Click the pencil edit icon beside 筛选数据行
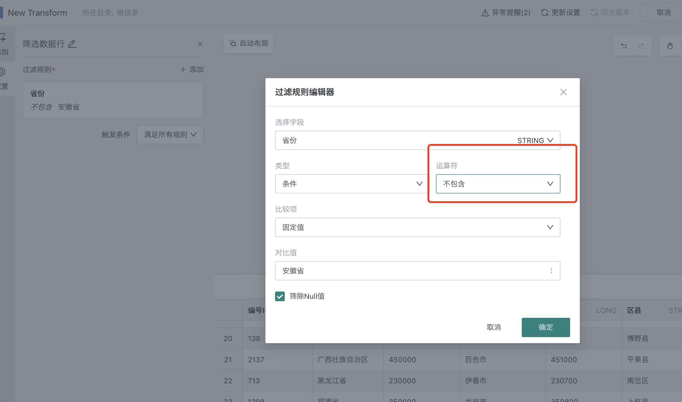 click(x=72, y=44)
